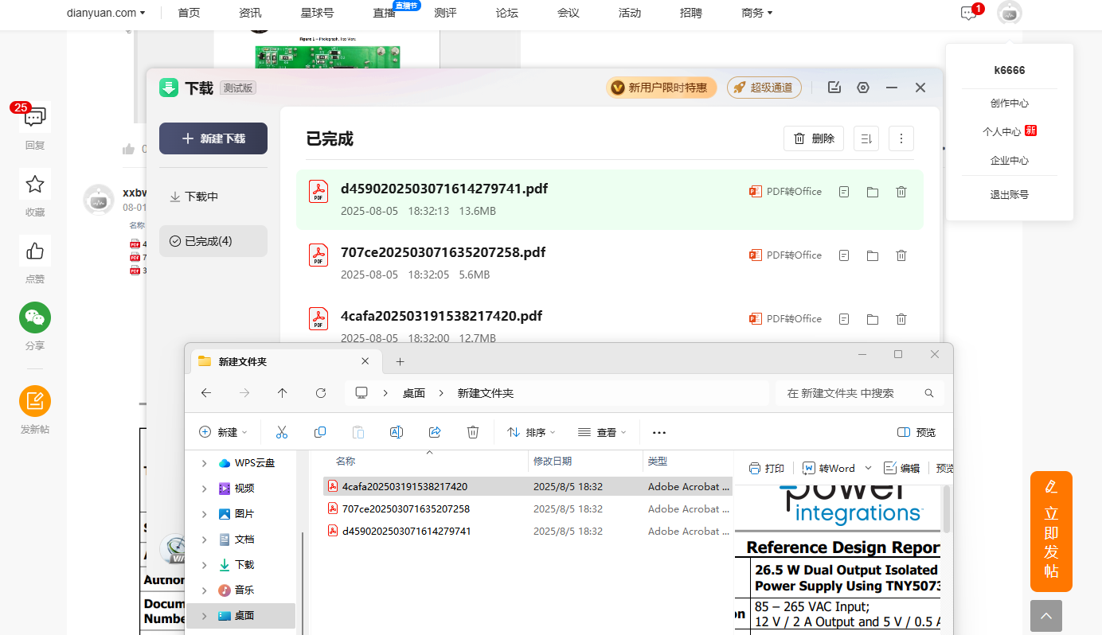Open 论坛 in site navigation
Viewport: 1102px width, 635px height.
(x=506, y=13)
